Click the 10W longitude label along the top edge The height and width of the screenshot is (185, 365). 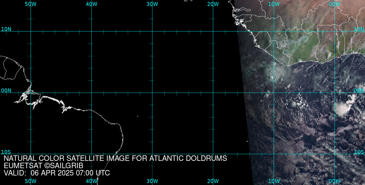point(274,4)
